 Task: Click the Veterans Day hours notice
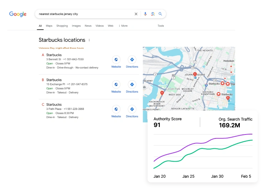[x=61, y=48]
